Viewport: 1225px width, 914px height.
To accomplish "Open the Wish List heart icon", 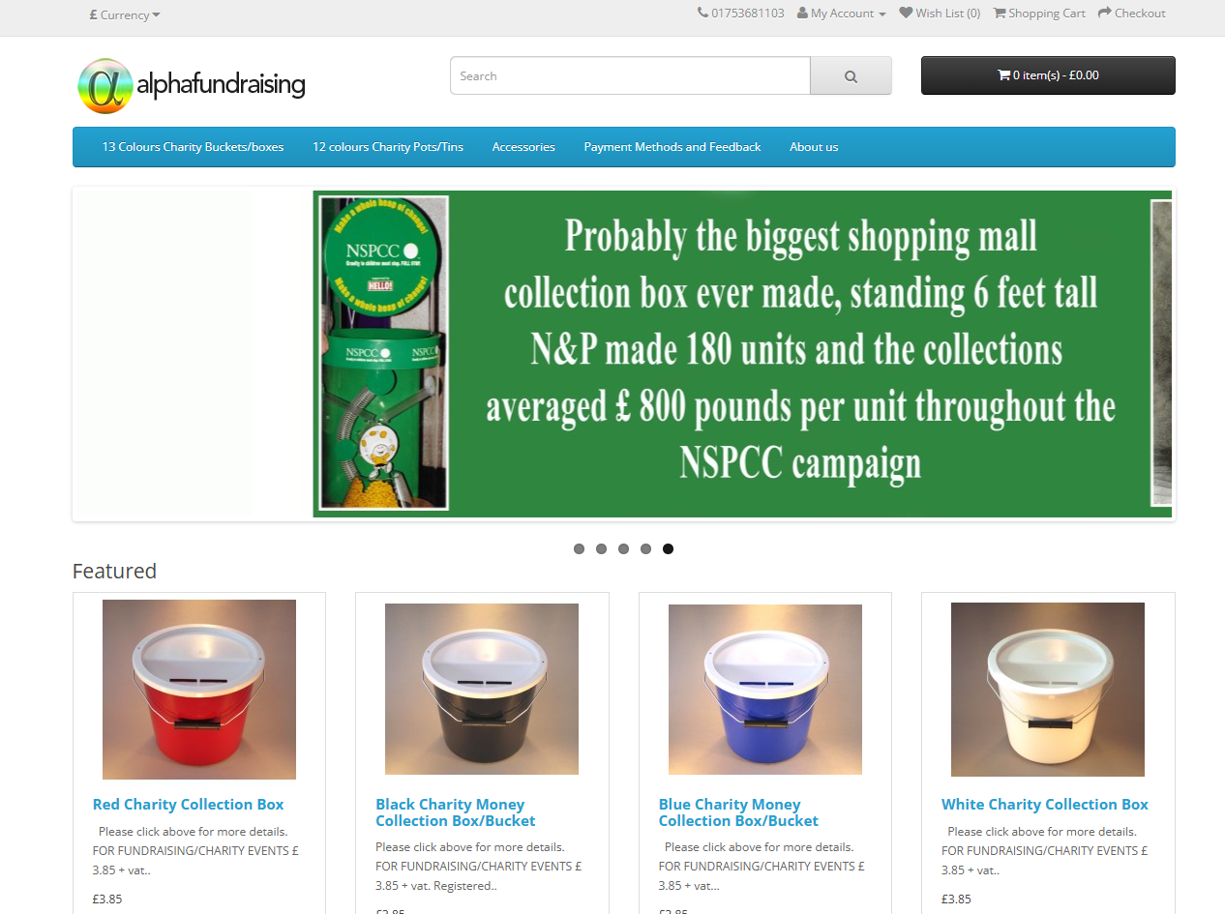I will coord(906,13).
